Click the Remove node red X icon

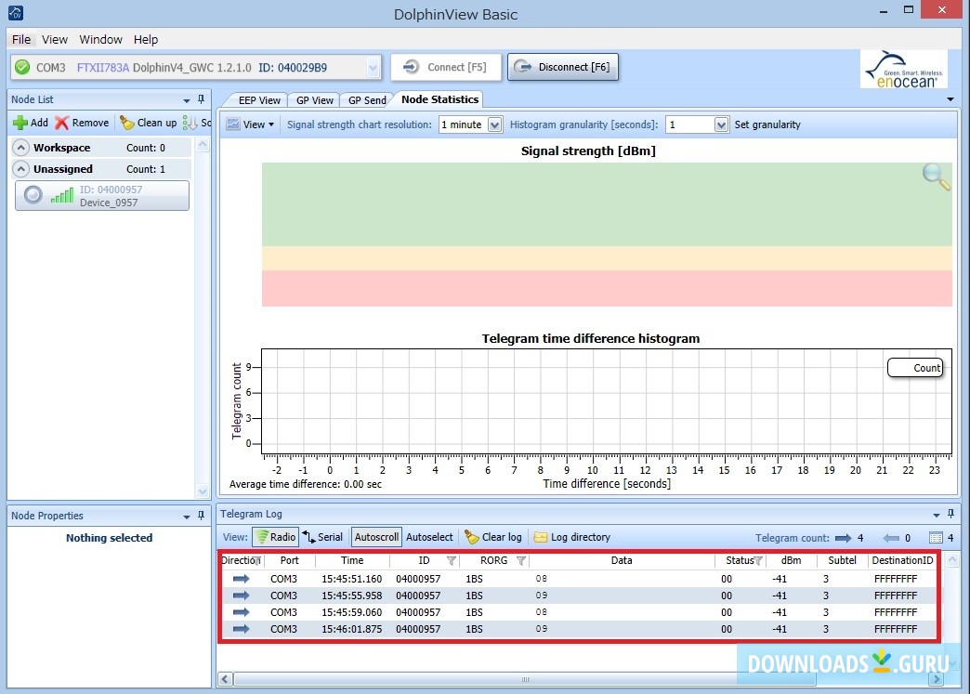62,123
